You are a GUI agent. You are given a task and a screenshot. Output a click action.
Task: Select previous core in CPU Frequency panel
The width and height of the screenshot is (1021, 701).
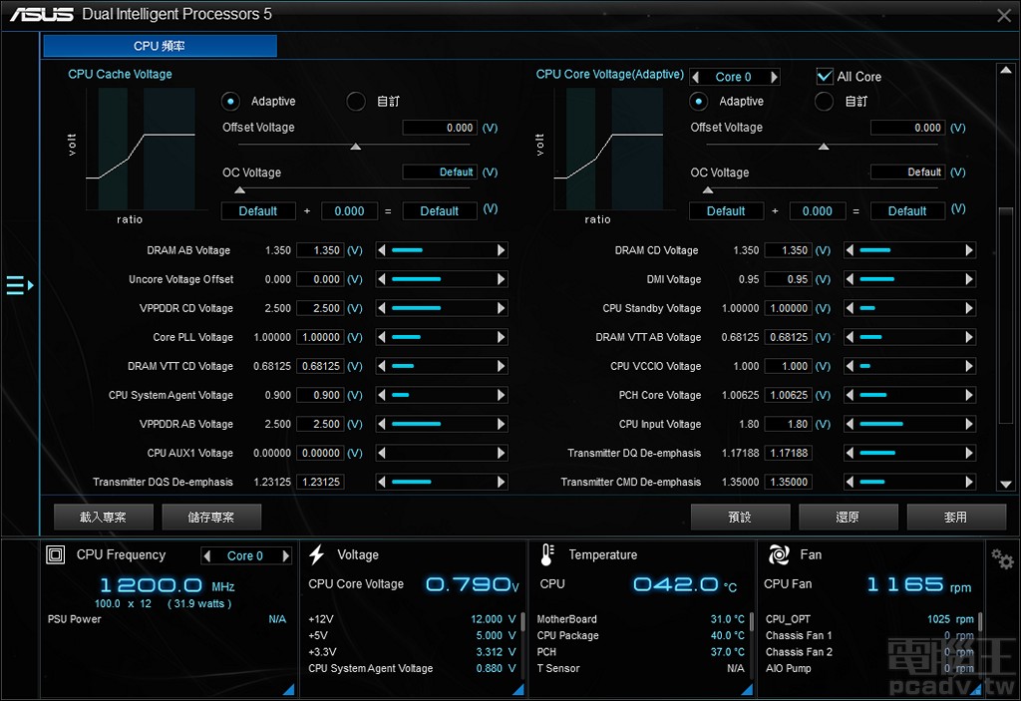[207, 555]
